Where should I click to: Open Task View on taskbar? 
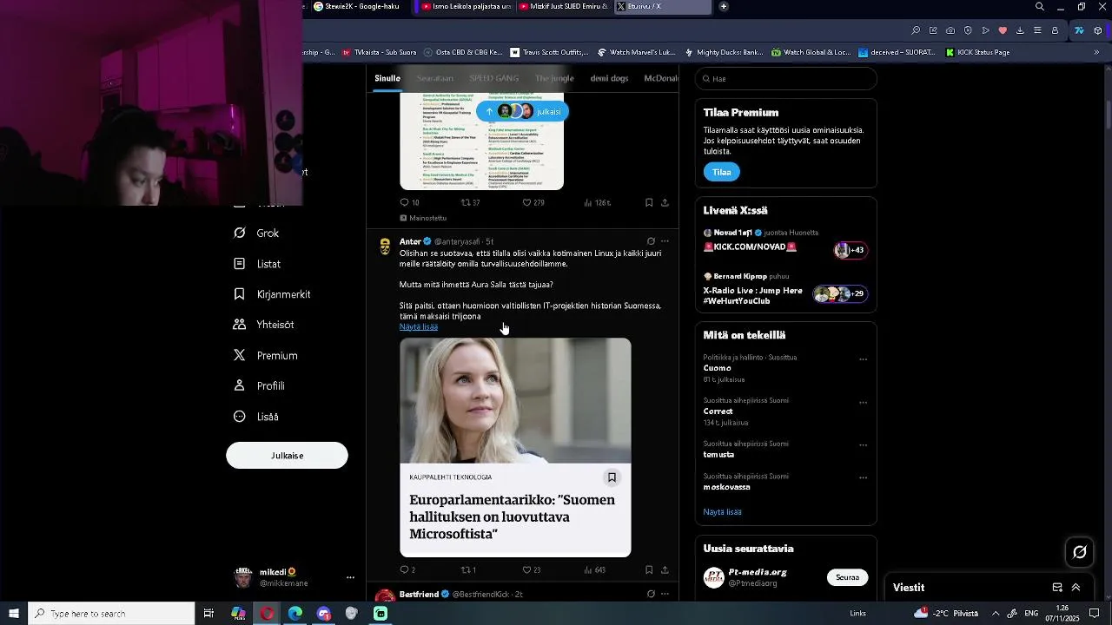pyautogui.click(x=208, y=614)
